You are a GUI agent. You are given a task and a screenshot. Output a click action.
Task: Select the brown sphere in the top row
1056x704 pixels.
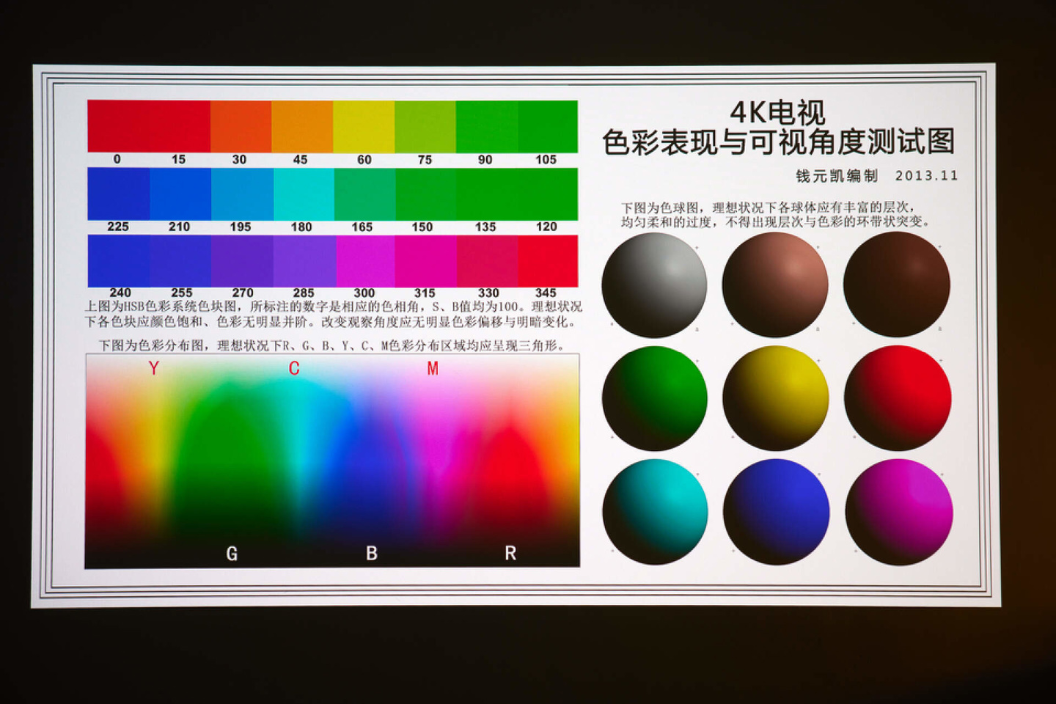coord(775,285)
